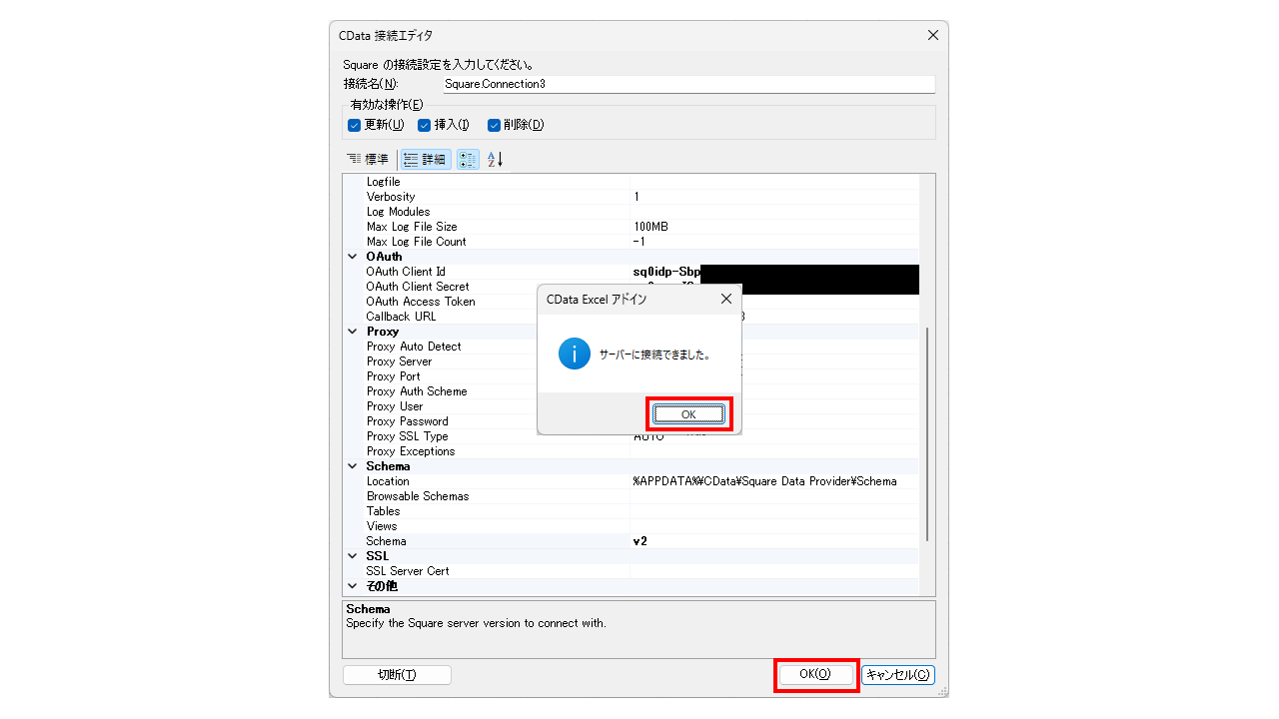1279x719 pixels.
Task: Collapse the Proxy category
Action: coord(352,332)
